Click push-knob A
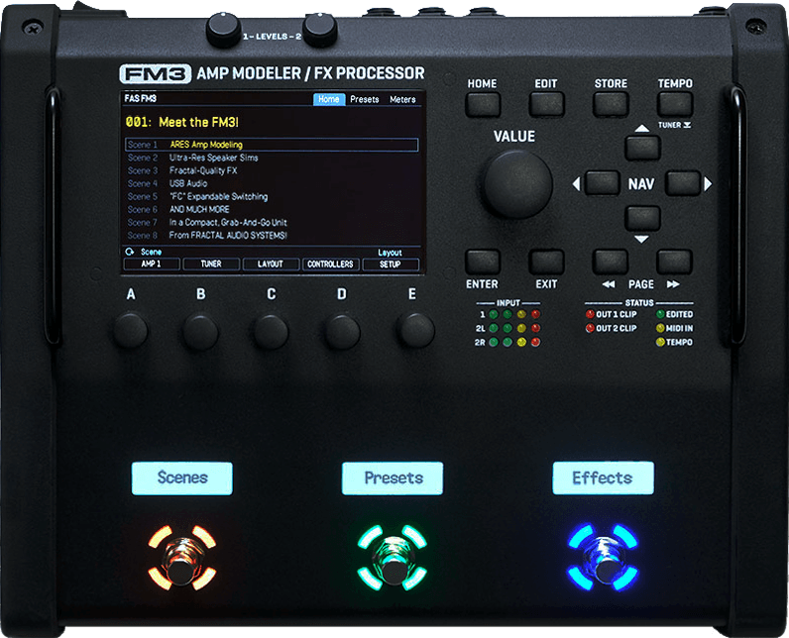 [x=130, y=331]
